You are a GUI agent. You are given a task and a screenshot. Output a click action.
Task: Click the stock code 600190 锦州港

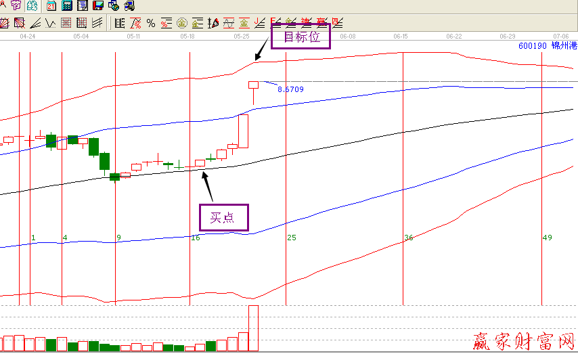pyautogui.click(x=547, y=46)
